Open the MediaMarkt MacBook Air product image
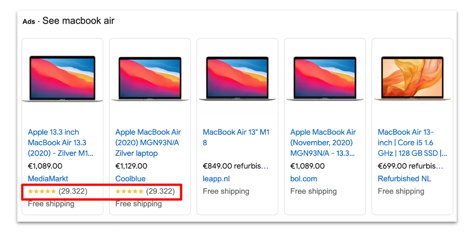The image size is (465, 235). [x=62, y=78]
